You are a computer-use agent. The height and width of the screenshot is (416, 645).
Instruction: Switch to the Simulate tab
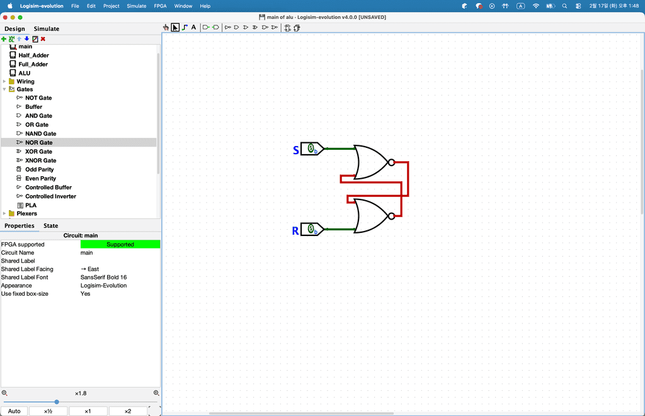tap(47, 28)
